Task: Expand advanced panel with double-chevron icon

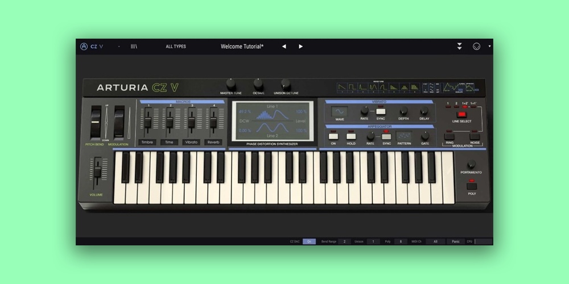Action: (459, 47)
